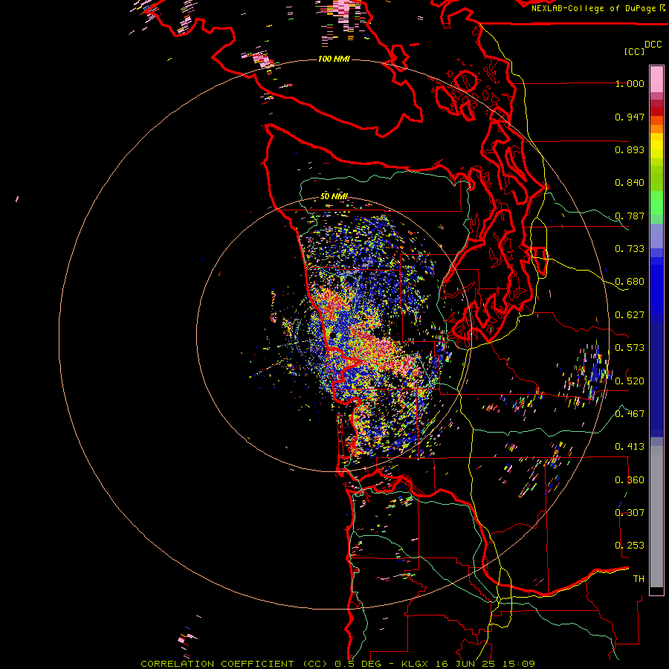
Task: Click the 0.360 legend value
Action: pyautogui.click(x=630, y=480)
